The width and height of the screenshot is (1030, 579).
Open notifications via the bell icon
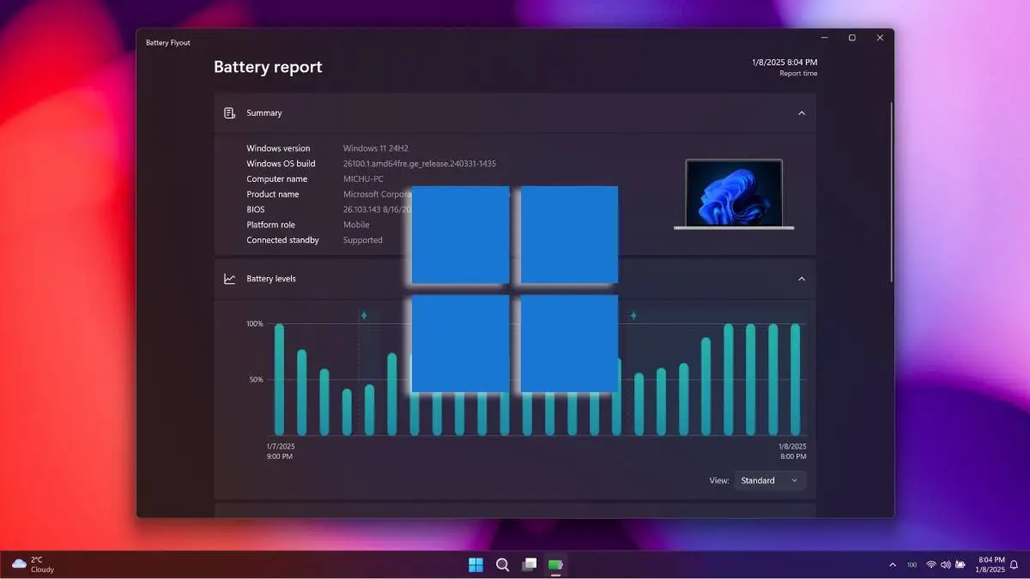pos(1013,564)
